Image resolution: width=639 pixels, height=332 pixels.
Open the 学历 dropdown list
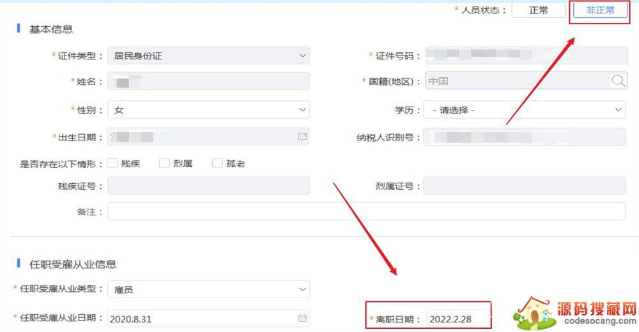[x=524, y=110]
